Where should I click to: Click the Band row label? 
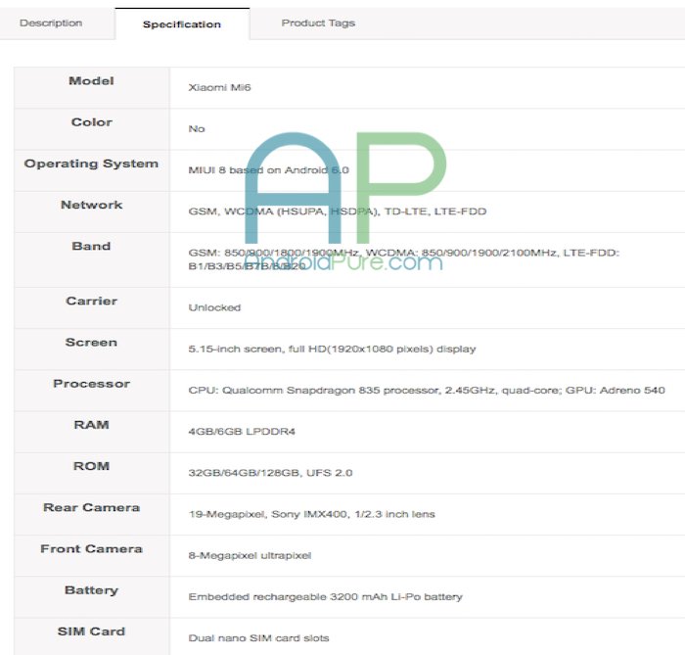pos(91,246)
